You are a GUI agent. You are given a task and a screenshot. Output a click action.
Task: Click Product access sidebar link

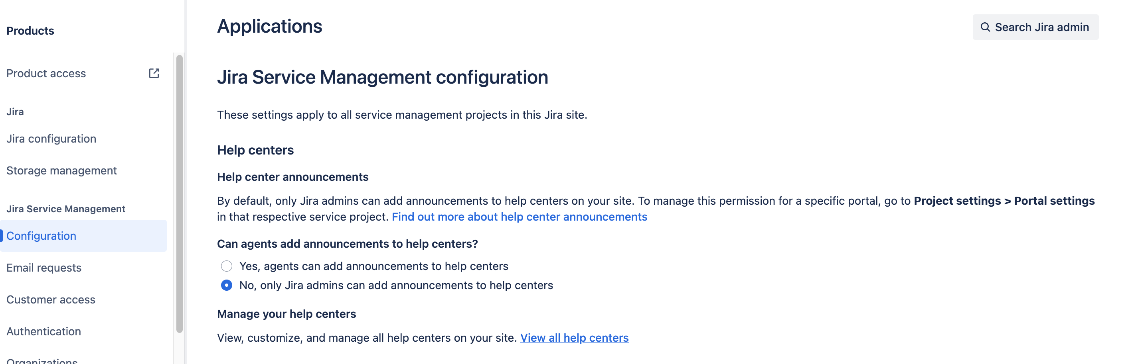[x=46, y=73]
